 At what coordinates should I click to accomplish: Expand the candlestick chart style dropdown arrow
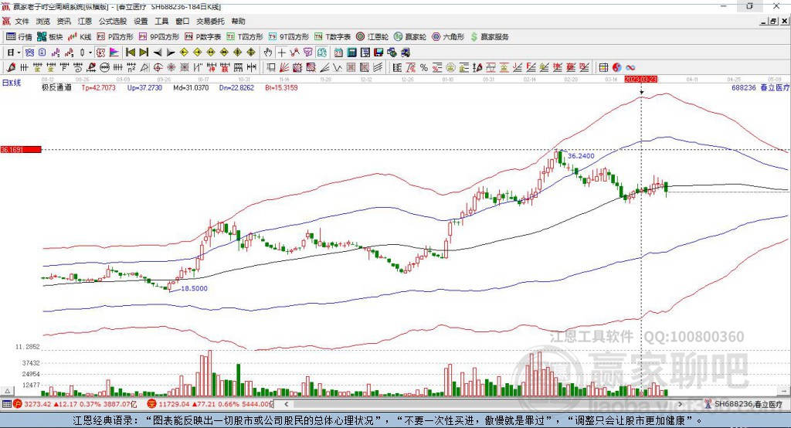point(90,53)
